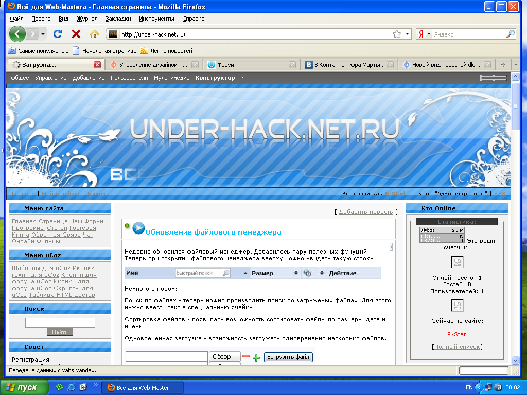Expand the quick launch overflow chevron
This screenshot has height=395, width=527.
95,385
